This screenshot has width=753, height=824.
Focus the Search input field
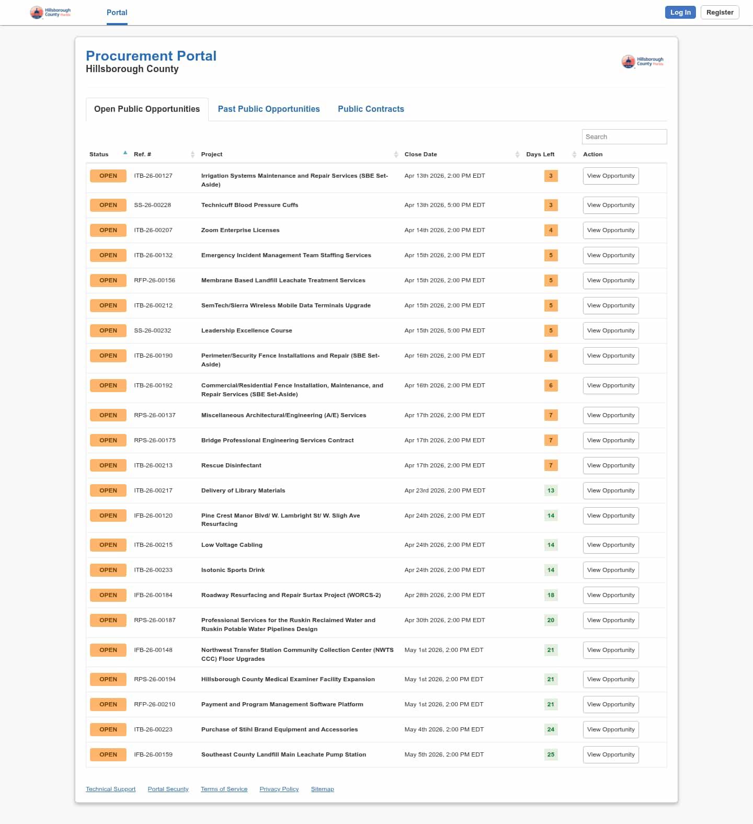[624, 137]
